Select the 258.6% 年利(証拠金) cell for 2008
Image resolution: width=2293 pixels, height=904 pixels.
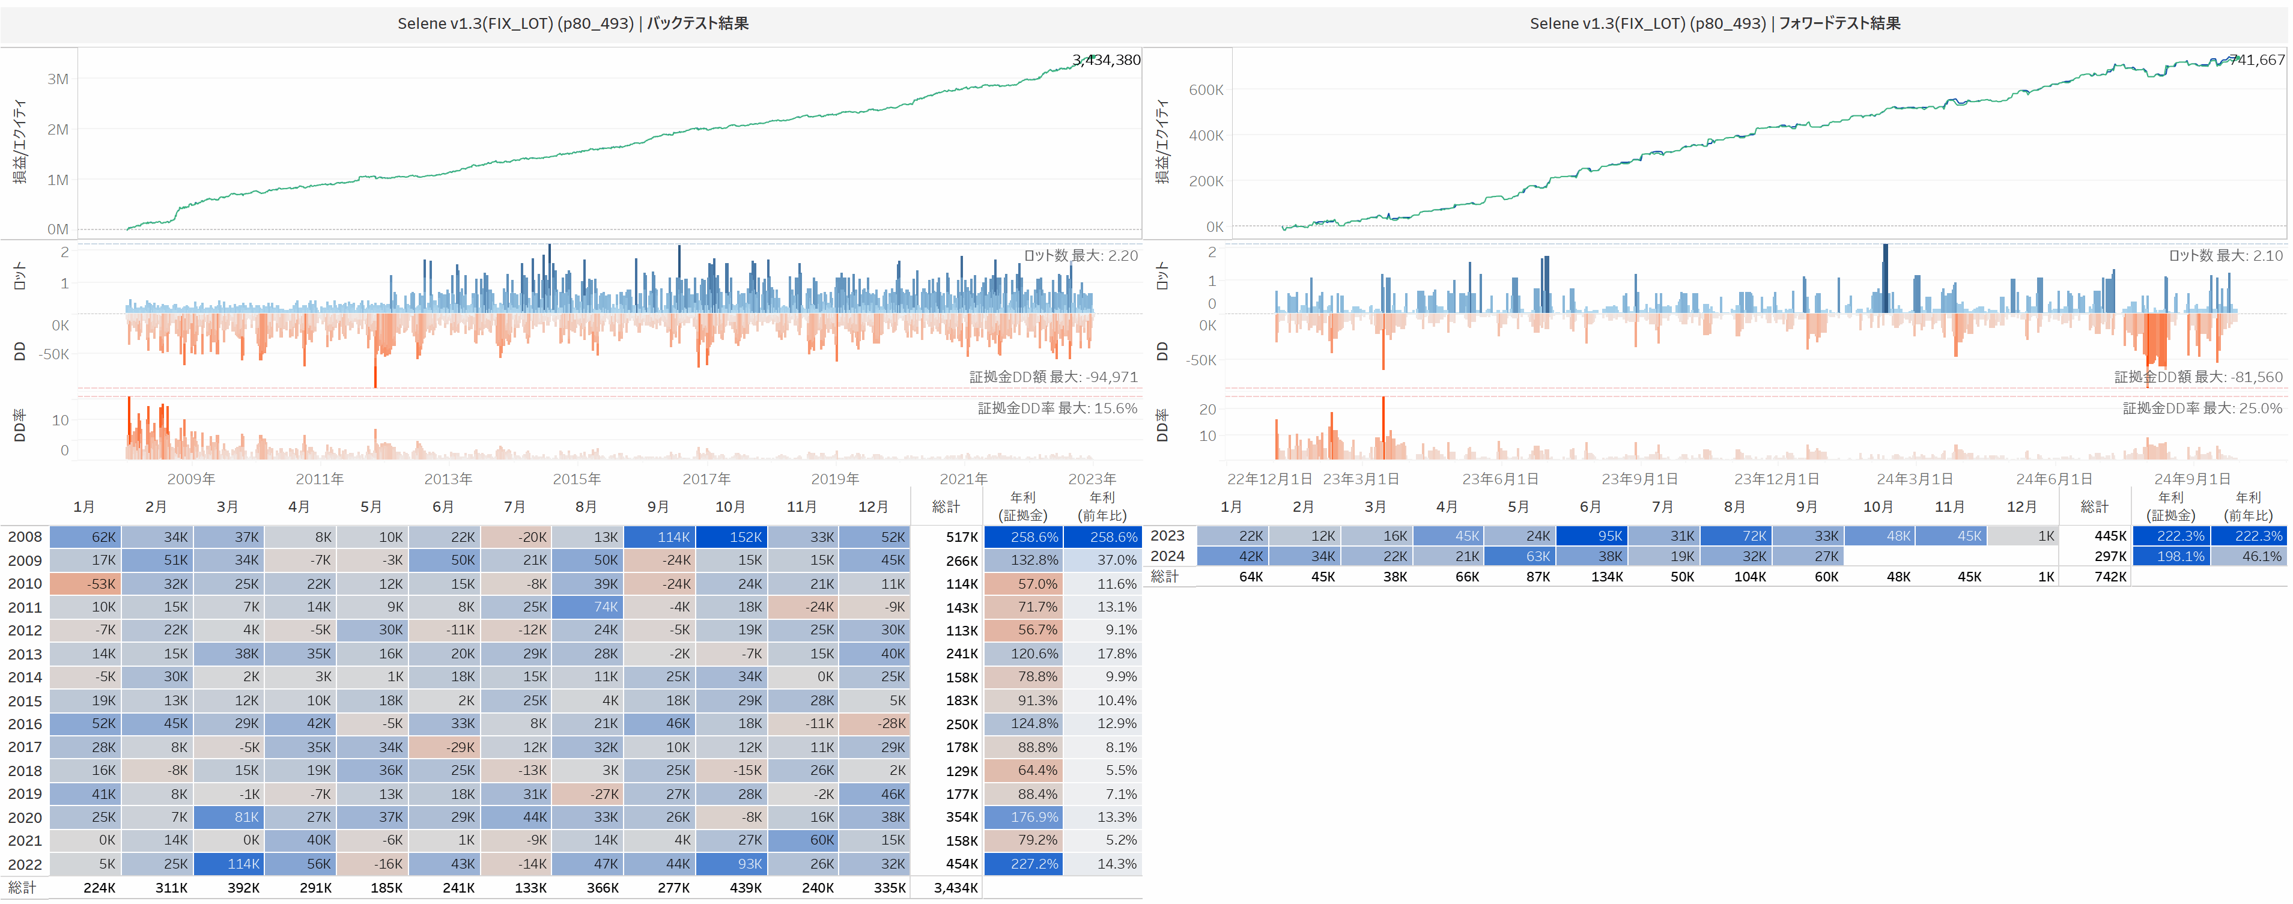1023,536
